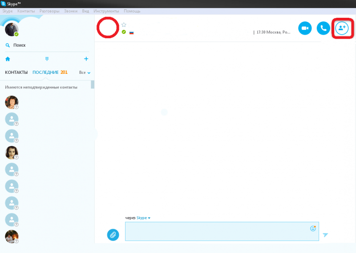The width and height of the screenshot is (356, 253).
Task: Click the '17:30 Москва' local time text
Action: 273,32
